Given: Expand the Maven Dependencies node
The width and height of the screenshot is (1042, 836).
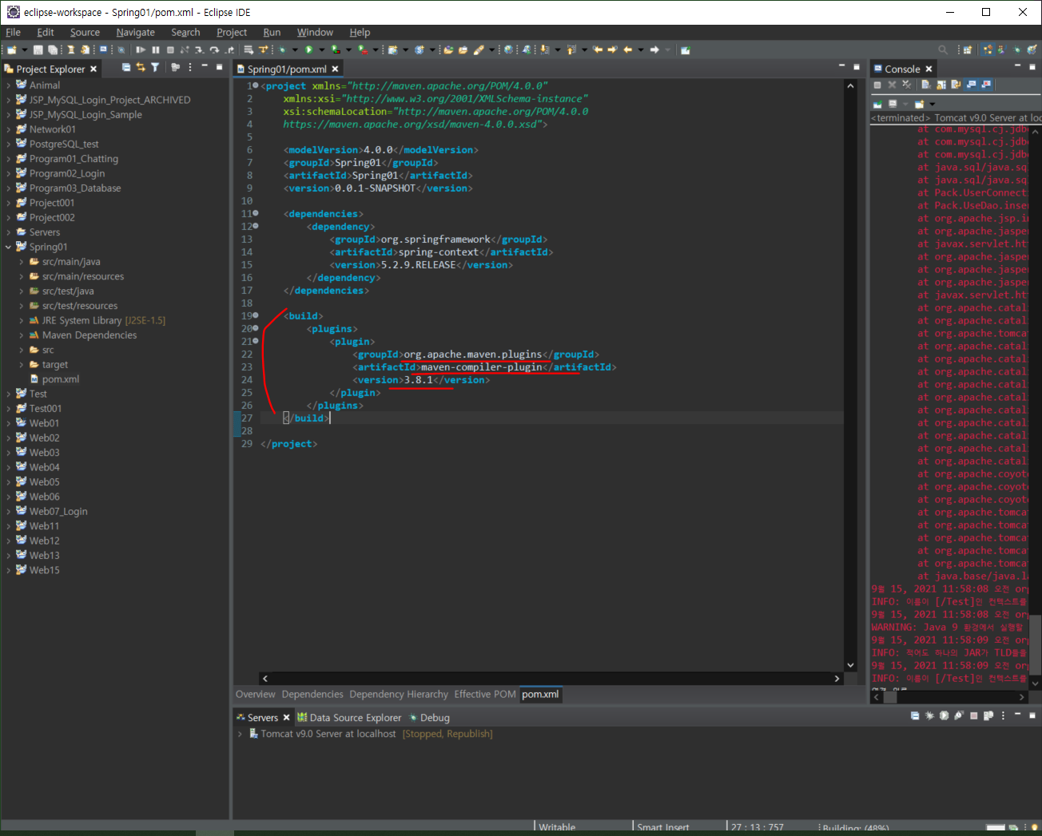Looking at the screenshot, I should [22, 335].
